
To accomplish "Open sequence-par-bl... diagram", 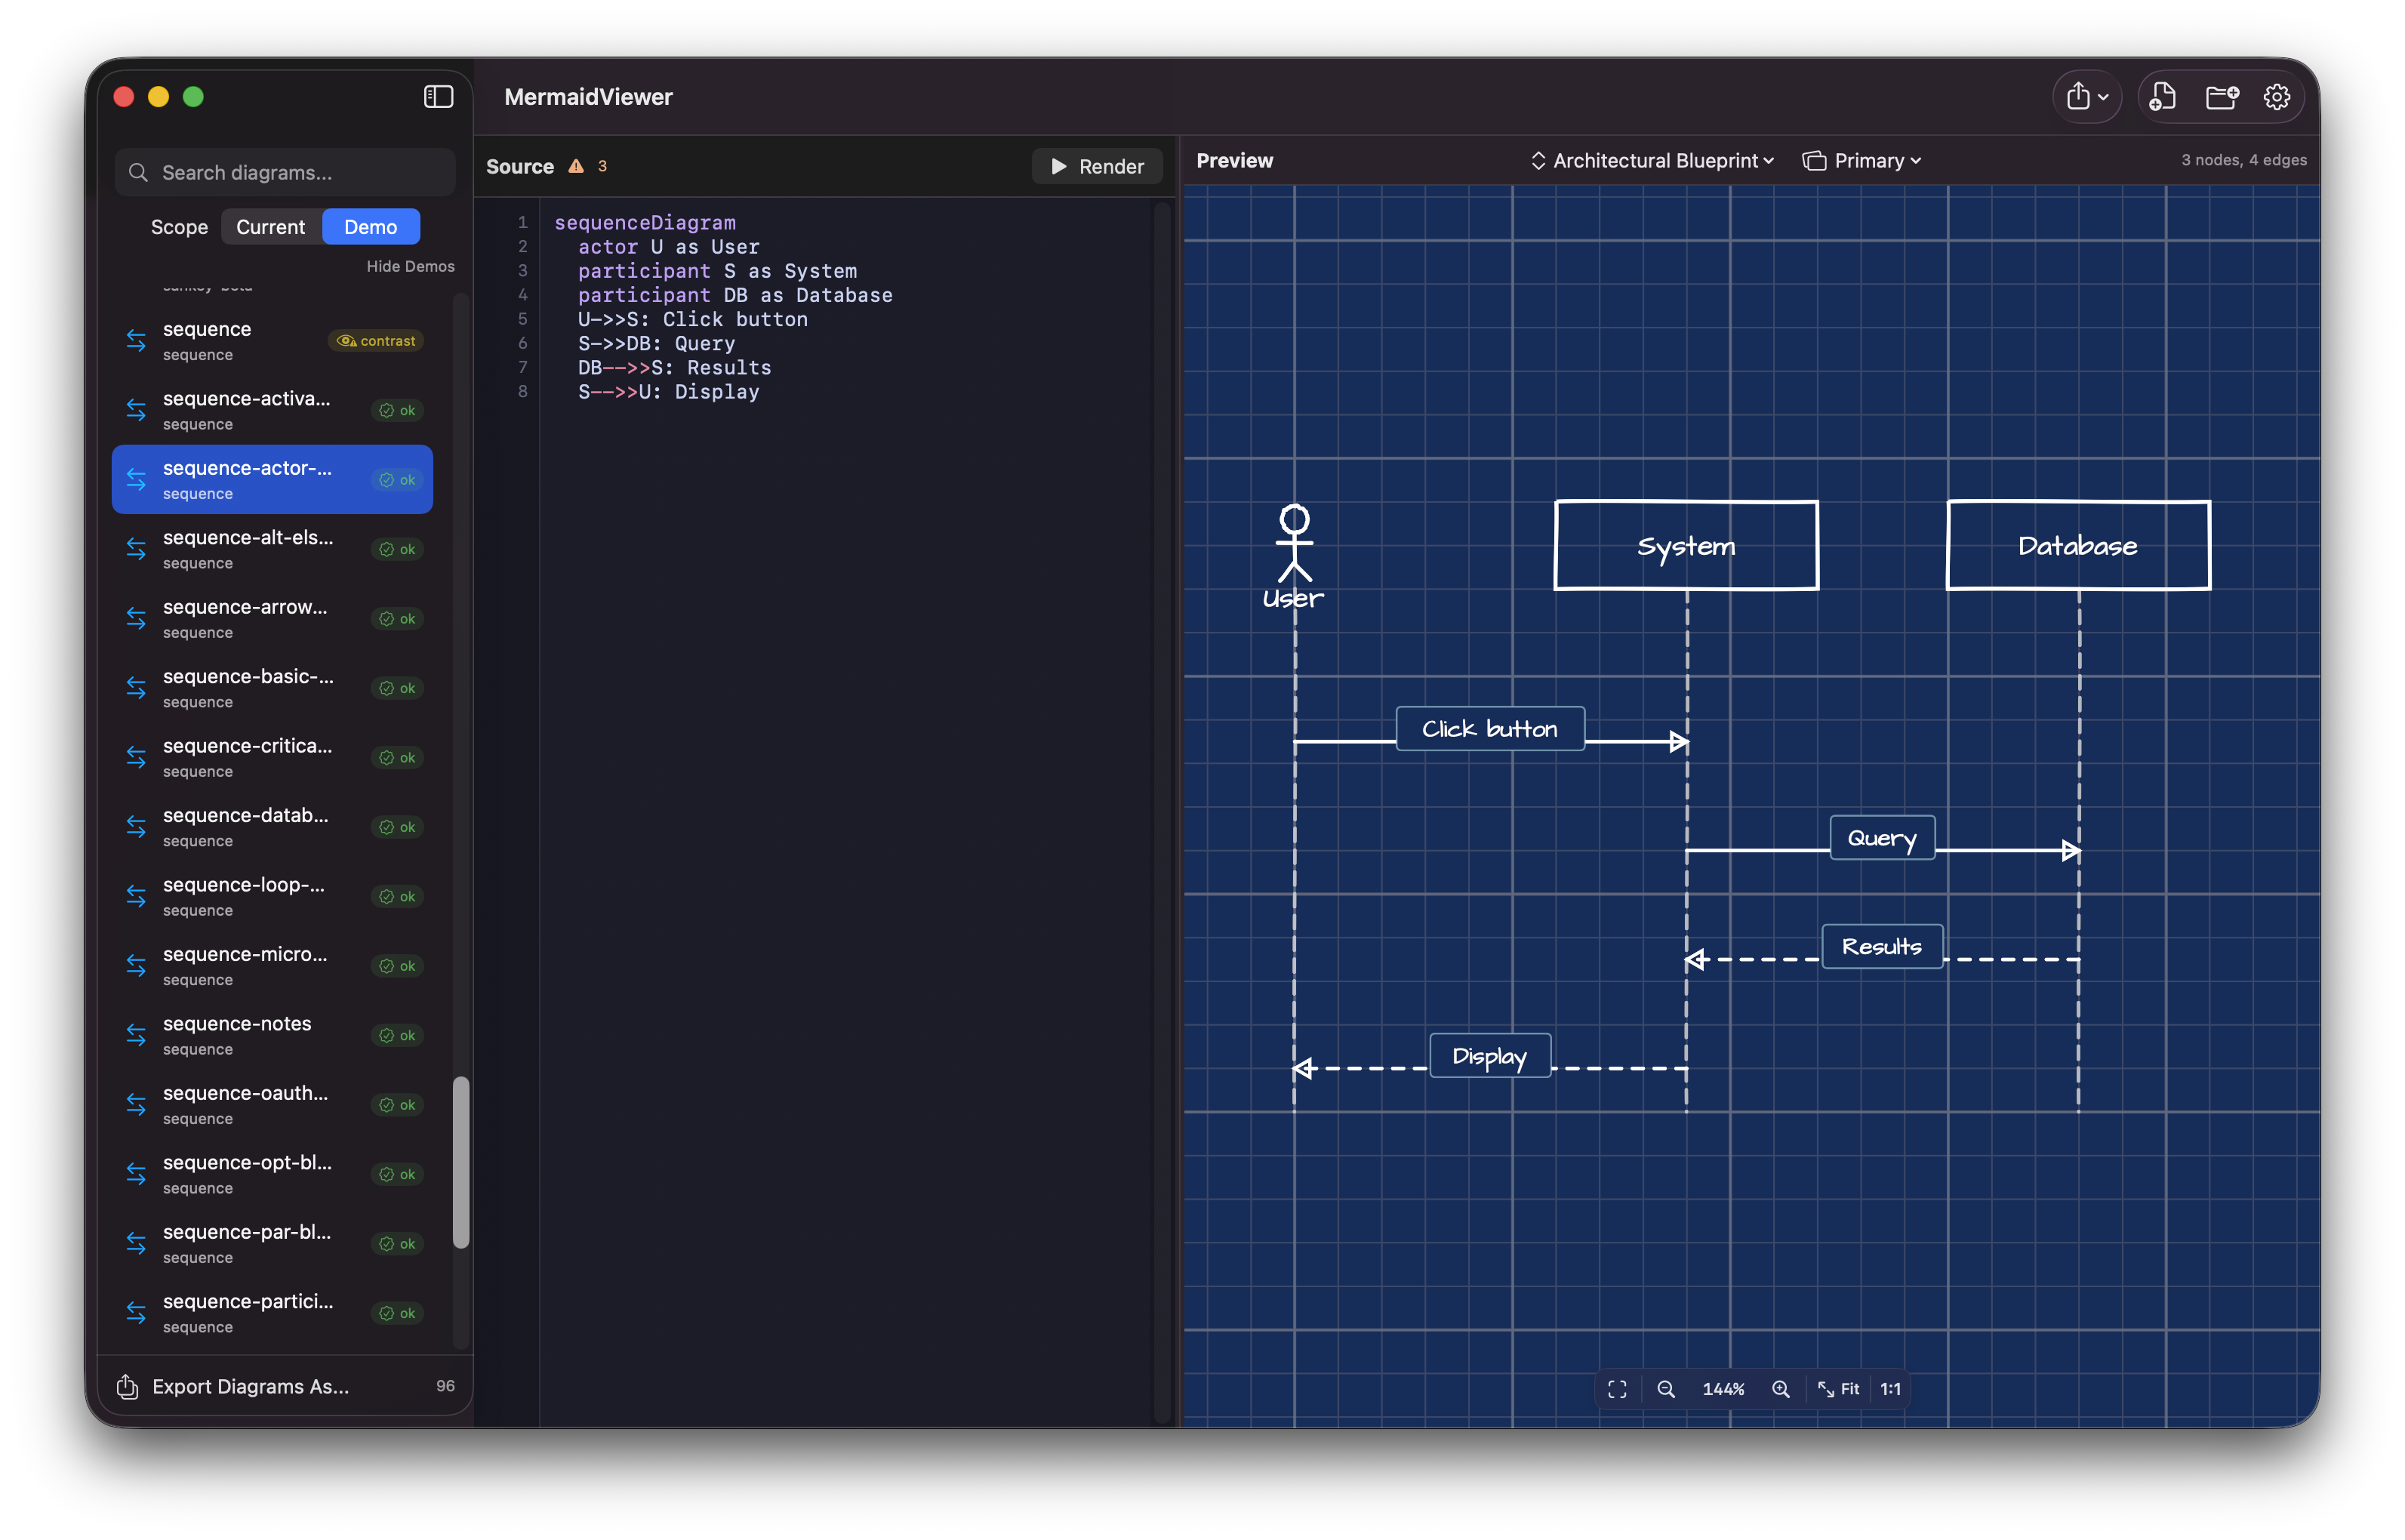I will pyautogui.click(x=272, y=1244).
